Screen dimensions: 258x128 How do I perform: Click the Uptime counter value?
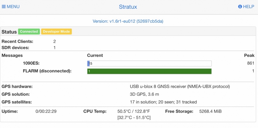46,111
